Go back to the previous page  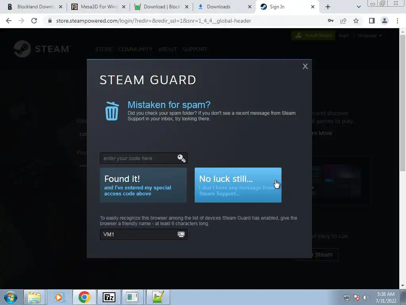click(9, 21)
